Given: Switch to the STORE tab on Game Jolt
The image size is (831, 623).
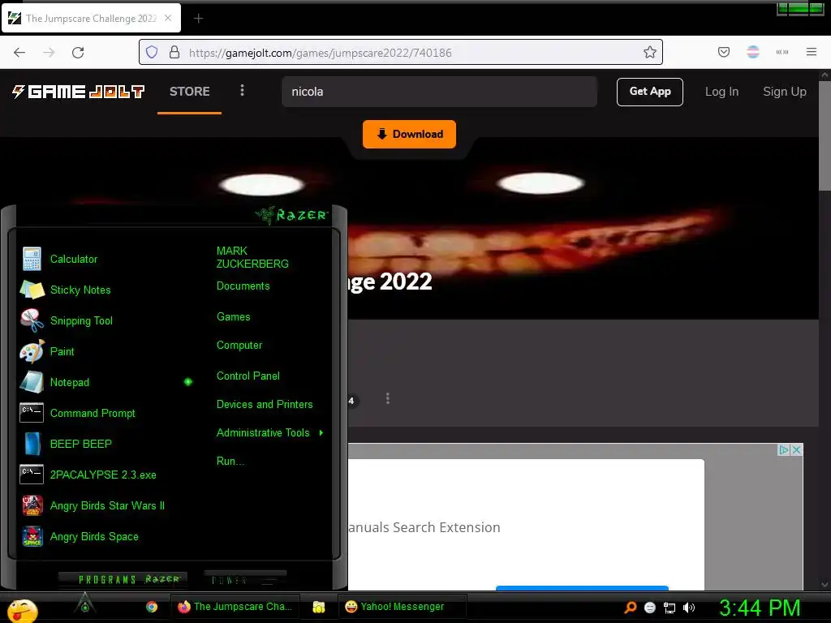Looking at the screenshot, I should [189, 91].
